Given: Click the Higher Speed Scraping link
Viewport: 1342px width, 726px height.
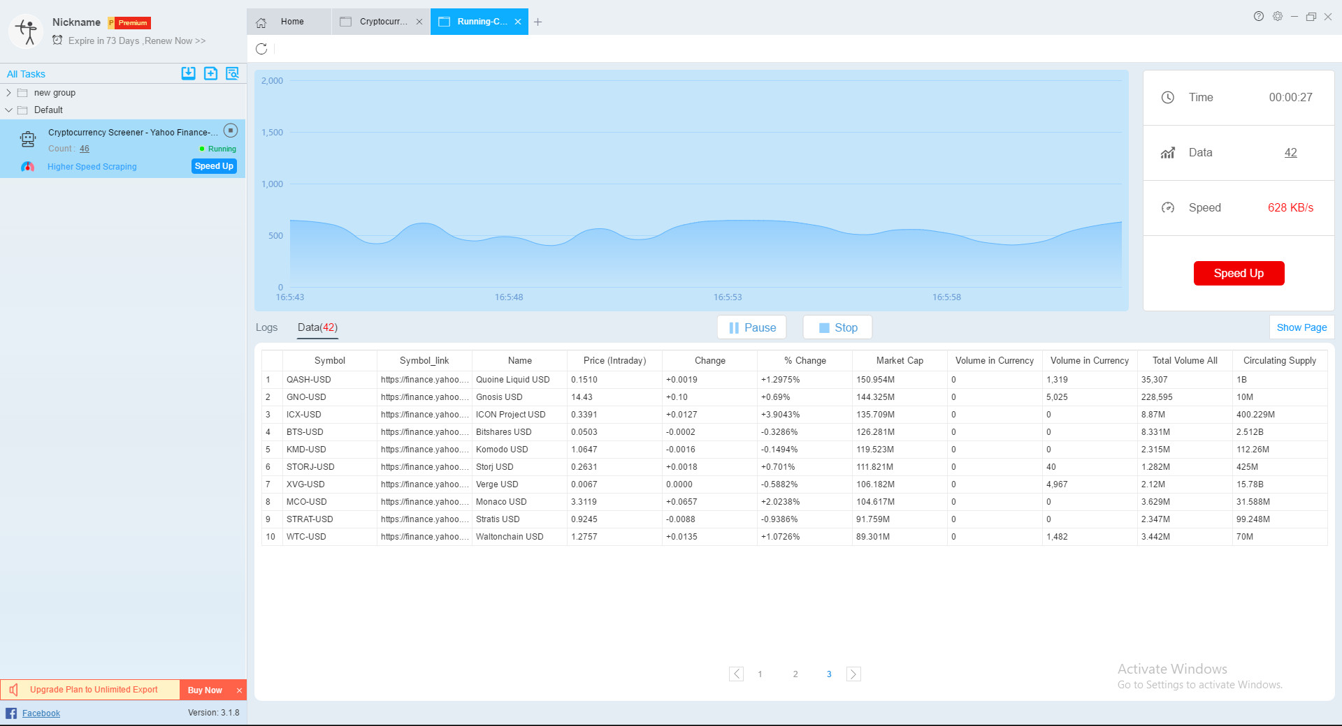Looking at the screenshot, I should pyautogui.click(x=92, y=167).
